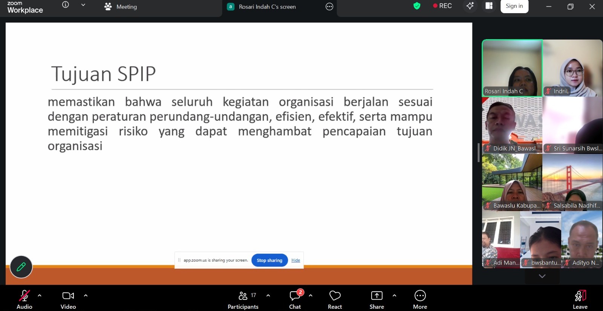The image size is (603, 311).
Task: Open the Participants panel
Action: pyautogui.click(x=243, y=300)
